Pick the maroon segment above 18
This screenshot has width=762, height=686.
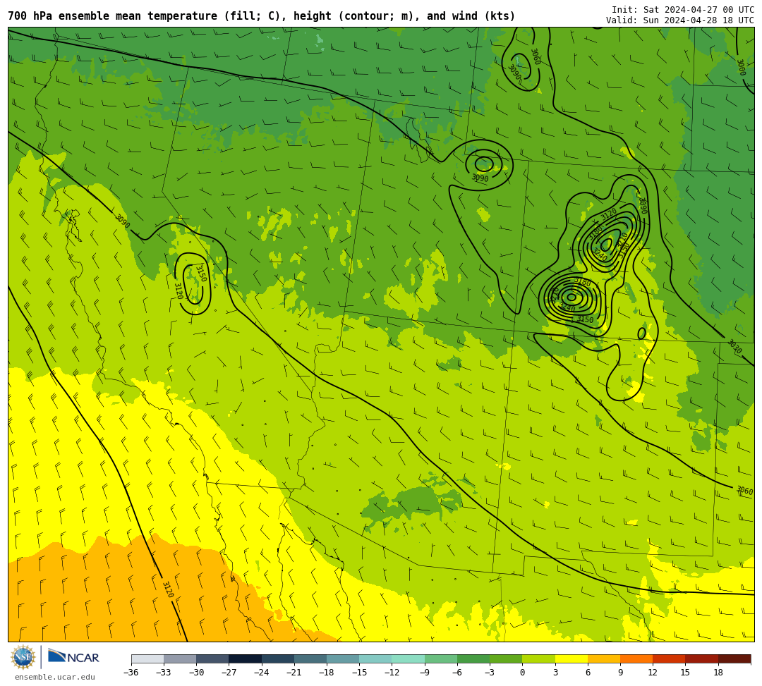click(x=734, y=659)
